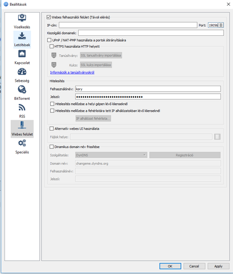Focus the IP-cím input field
This screenshot has width=233, height=274.
pyautogui.click(x=128, y=25)
